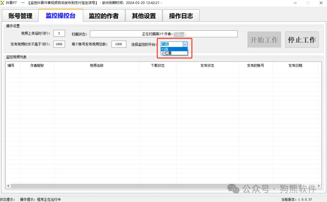327x202 pixels.
Task: Close the 抖音P7 window
Action: (321, 3)
